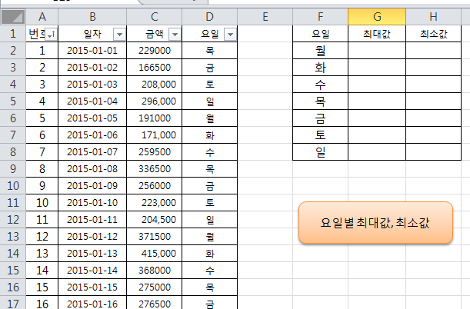Select the 화 cell in column F
Viewport: 470px width, 309px height.
321,68
